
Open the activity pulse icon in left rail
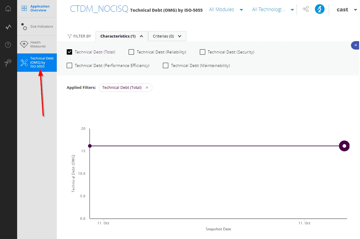pos(8,27)
